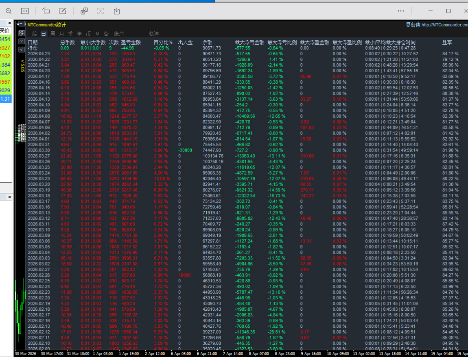Image resolution: width=468 pixels, height=357 pixels.
Task: Select the 2026.03.23 row date
Action: coord(39,178)
